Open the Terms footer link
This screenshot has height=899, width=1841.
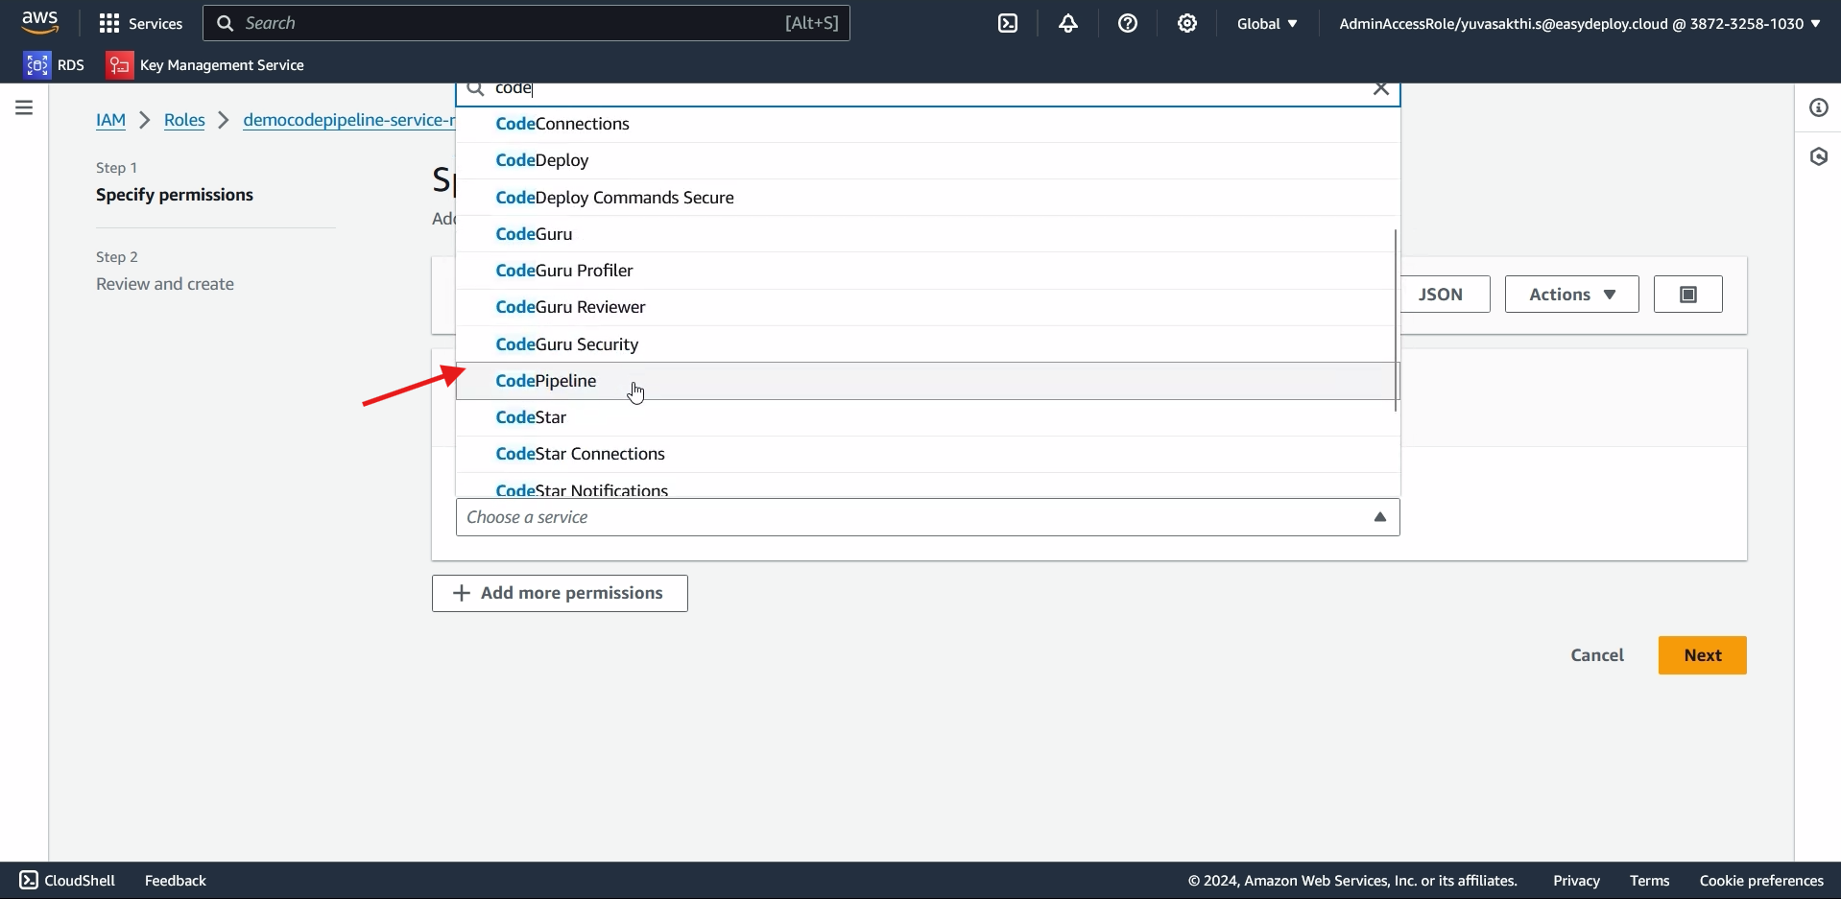point(1649,880)
